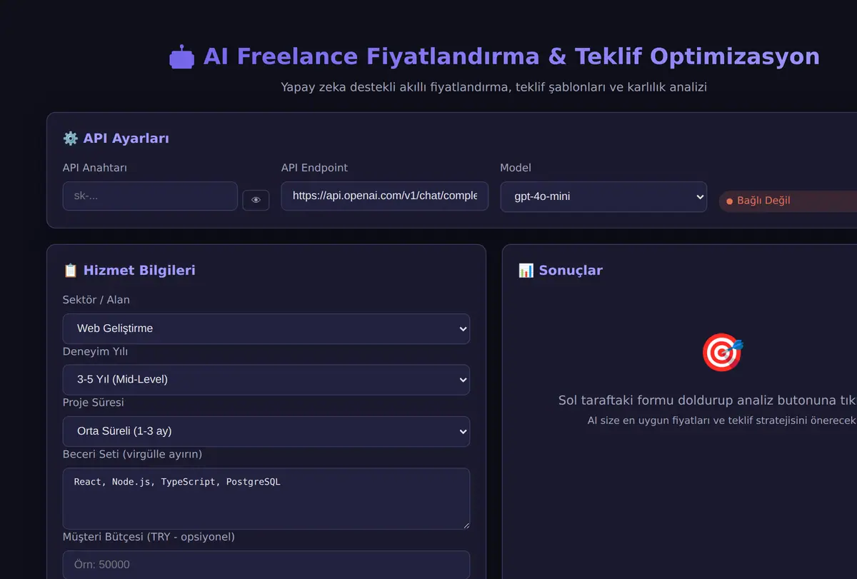Image resolution: width=857 pixels, height=579 pixels.
Task: Click the 'Deneyim Yılı' label
Action: click(x=96, y=351)
